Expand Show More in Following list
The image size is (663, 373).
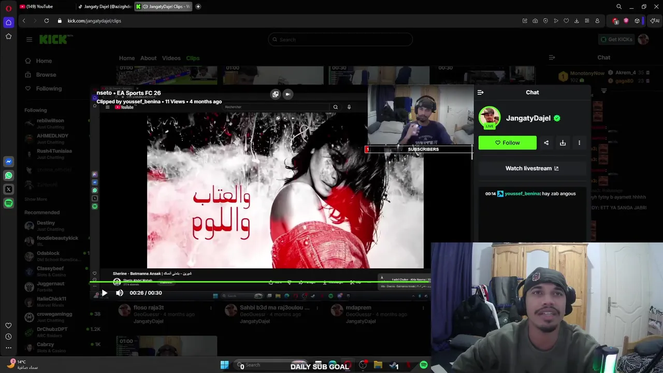36,199
